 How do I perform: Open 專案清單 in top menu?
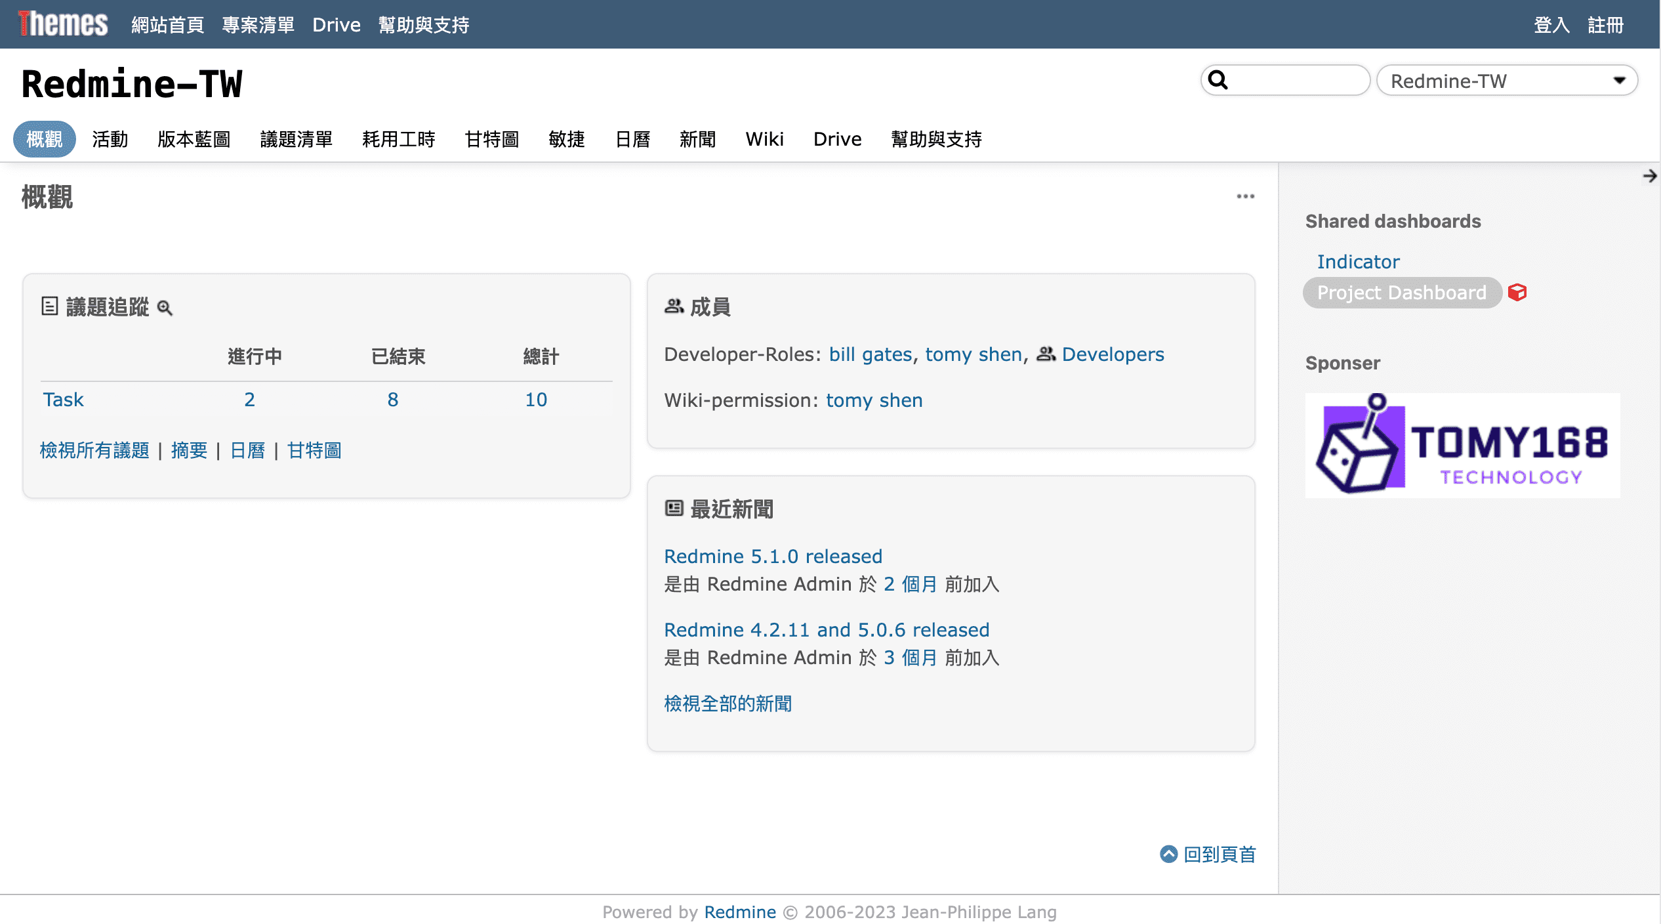pyautogui.click(x=258, y=25)
